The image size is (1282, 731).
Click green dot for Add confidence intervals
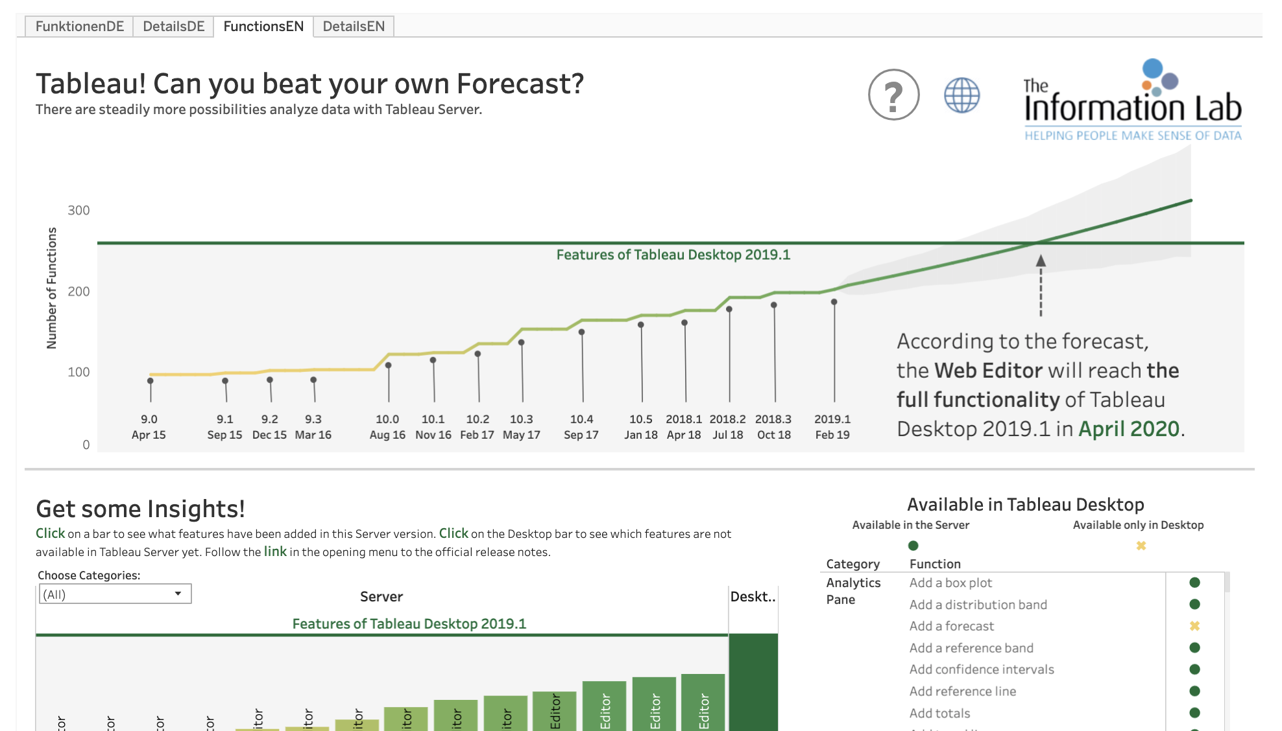[1194, 669]
